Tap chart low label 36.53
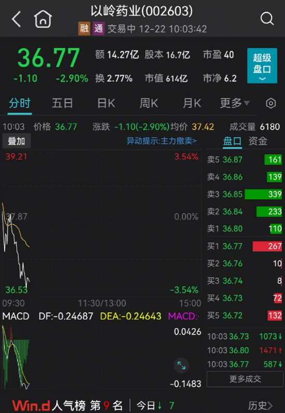 coord(16,290)
